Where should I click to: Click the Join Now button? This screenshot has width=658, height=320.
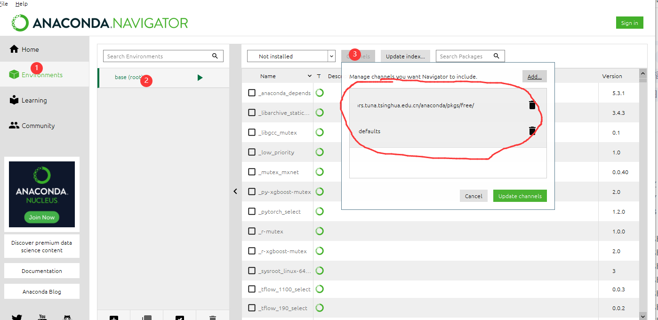coord(42,217)
